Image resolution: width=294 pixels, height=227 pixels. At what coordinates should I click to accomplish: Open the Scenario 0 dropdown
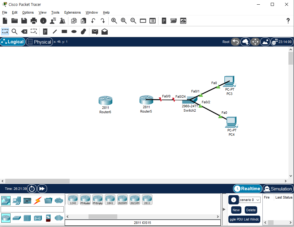point(250,200)
